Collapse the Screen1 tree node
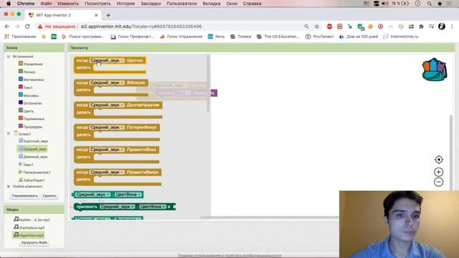Viewport: 459px width, 258px height. click(x=9, y=134)
